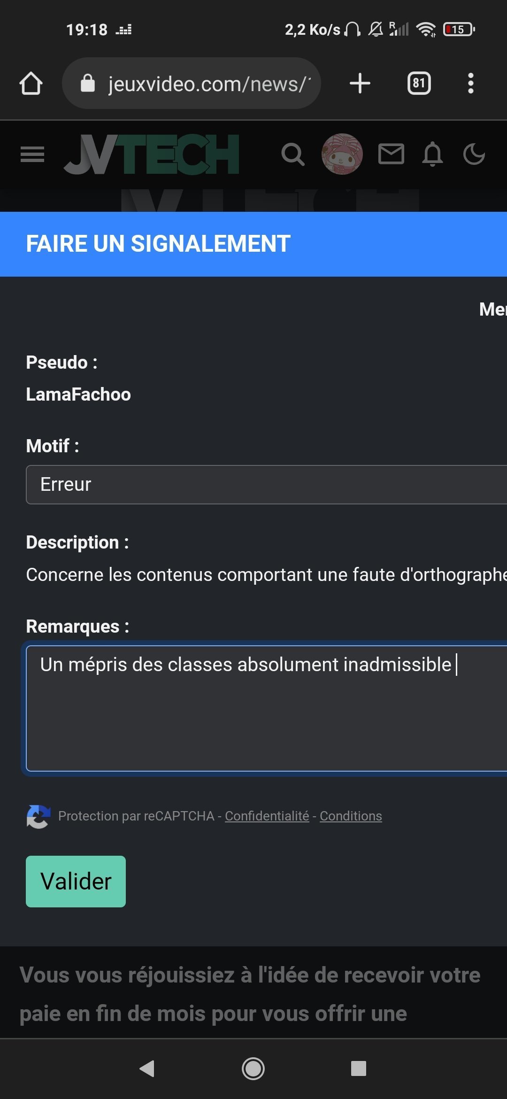Screen dimensions: 507x1099
Task: Open the user profile avatar
Action: (x=342, y=154)
